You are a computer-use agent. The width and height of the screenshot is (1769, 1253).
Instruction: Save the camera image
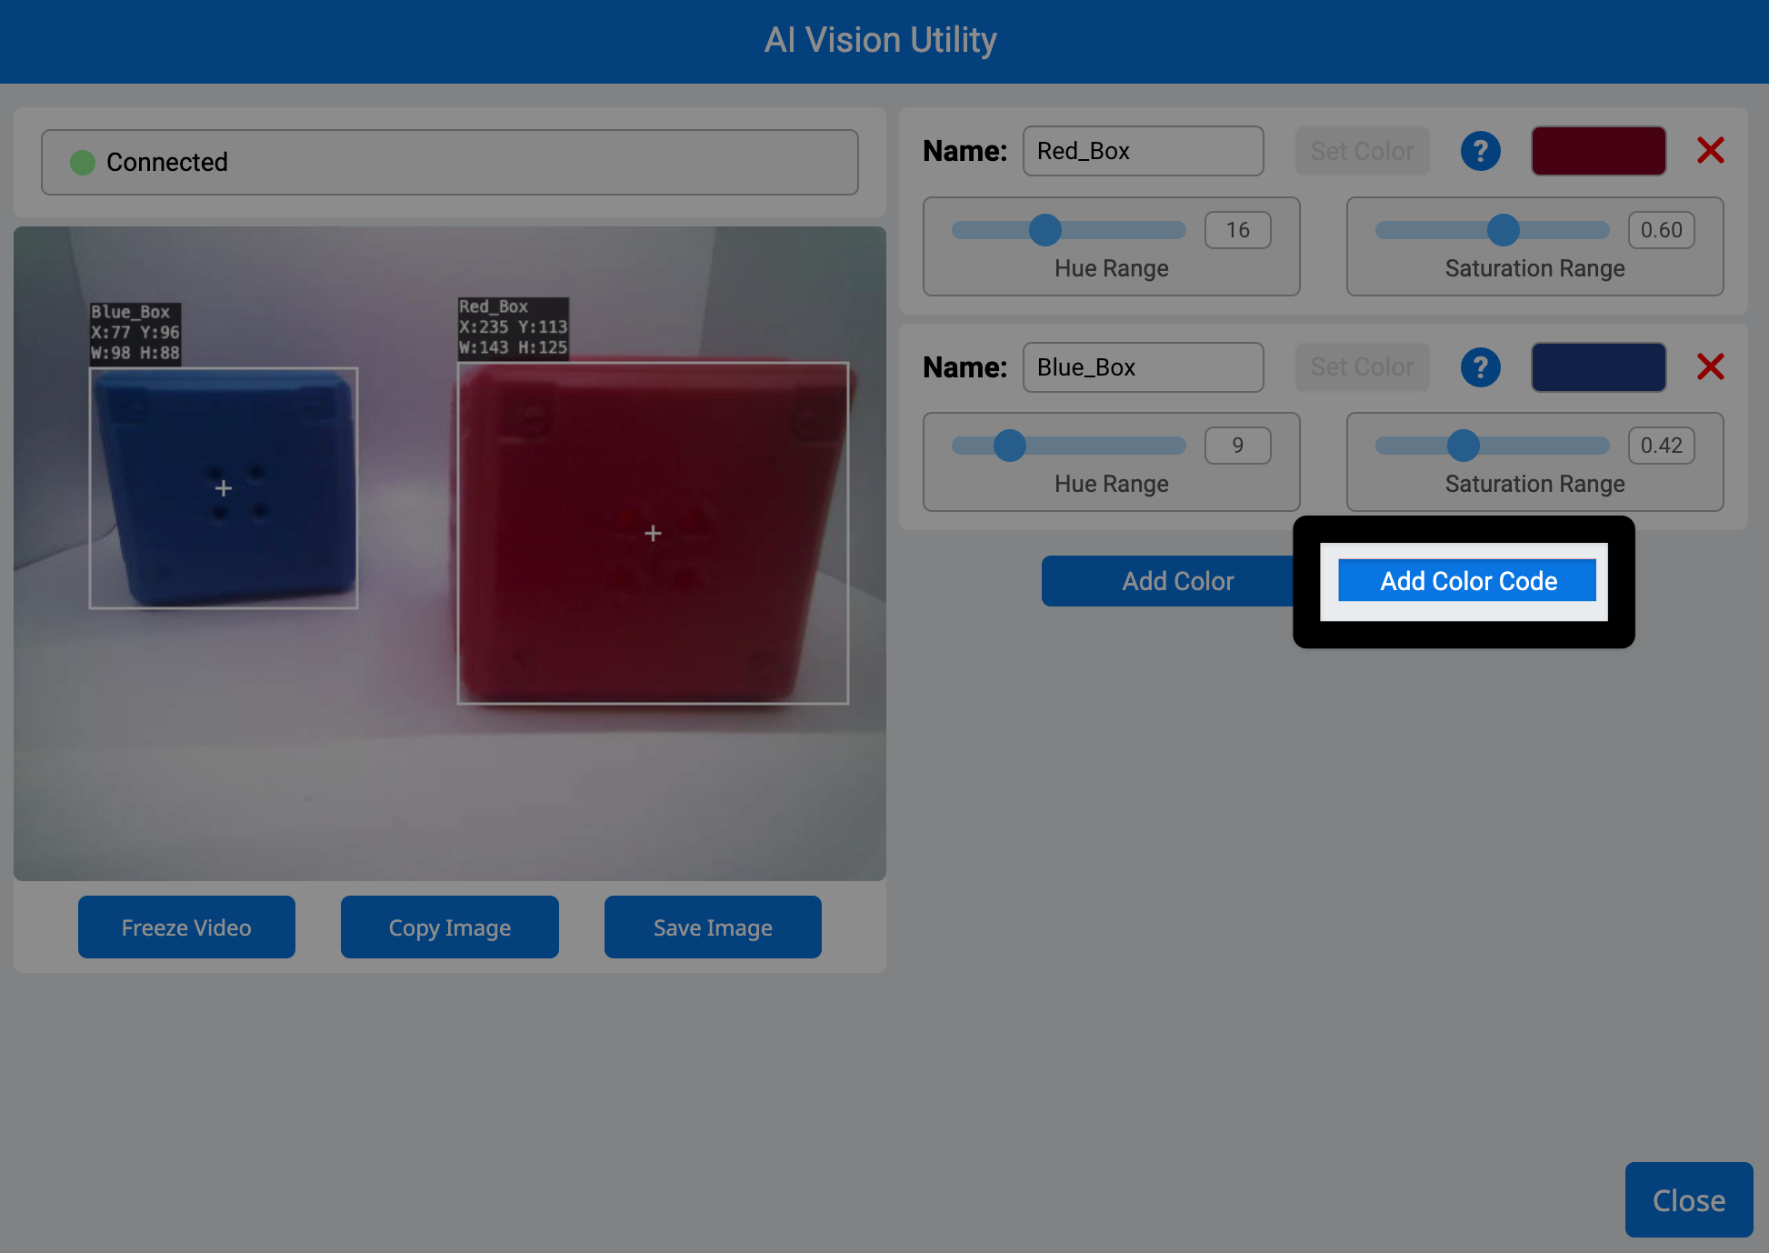coord(713,927)
